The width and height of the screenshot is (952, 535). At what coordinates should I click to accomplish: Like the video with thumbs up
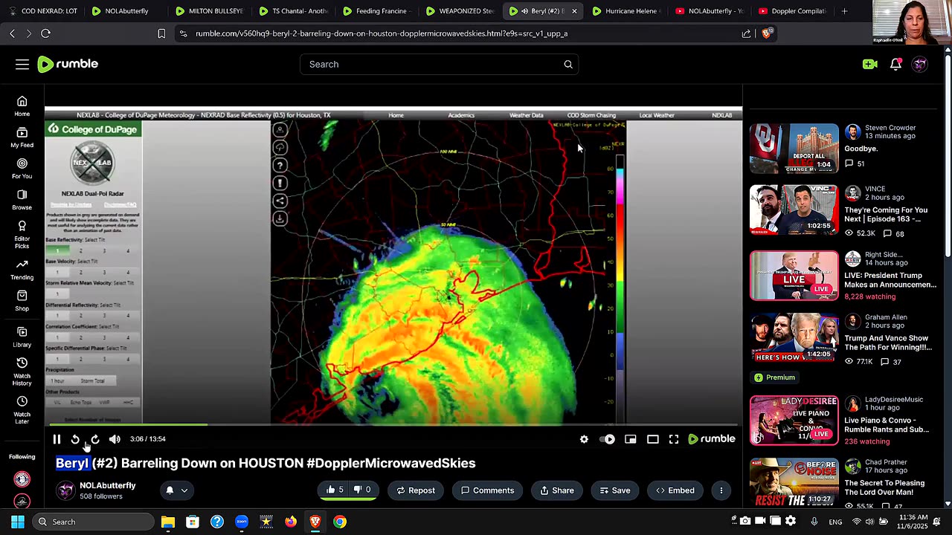coord(334,490)
